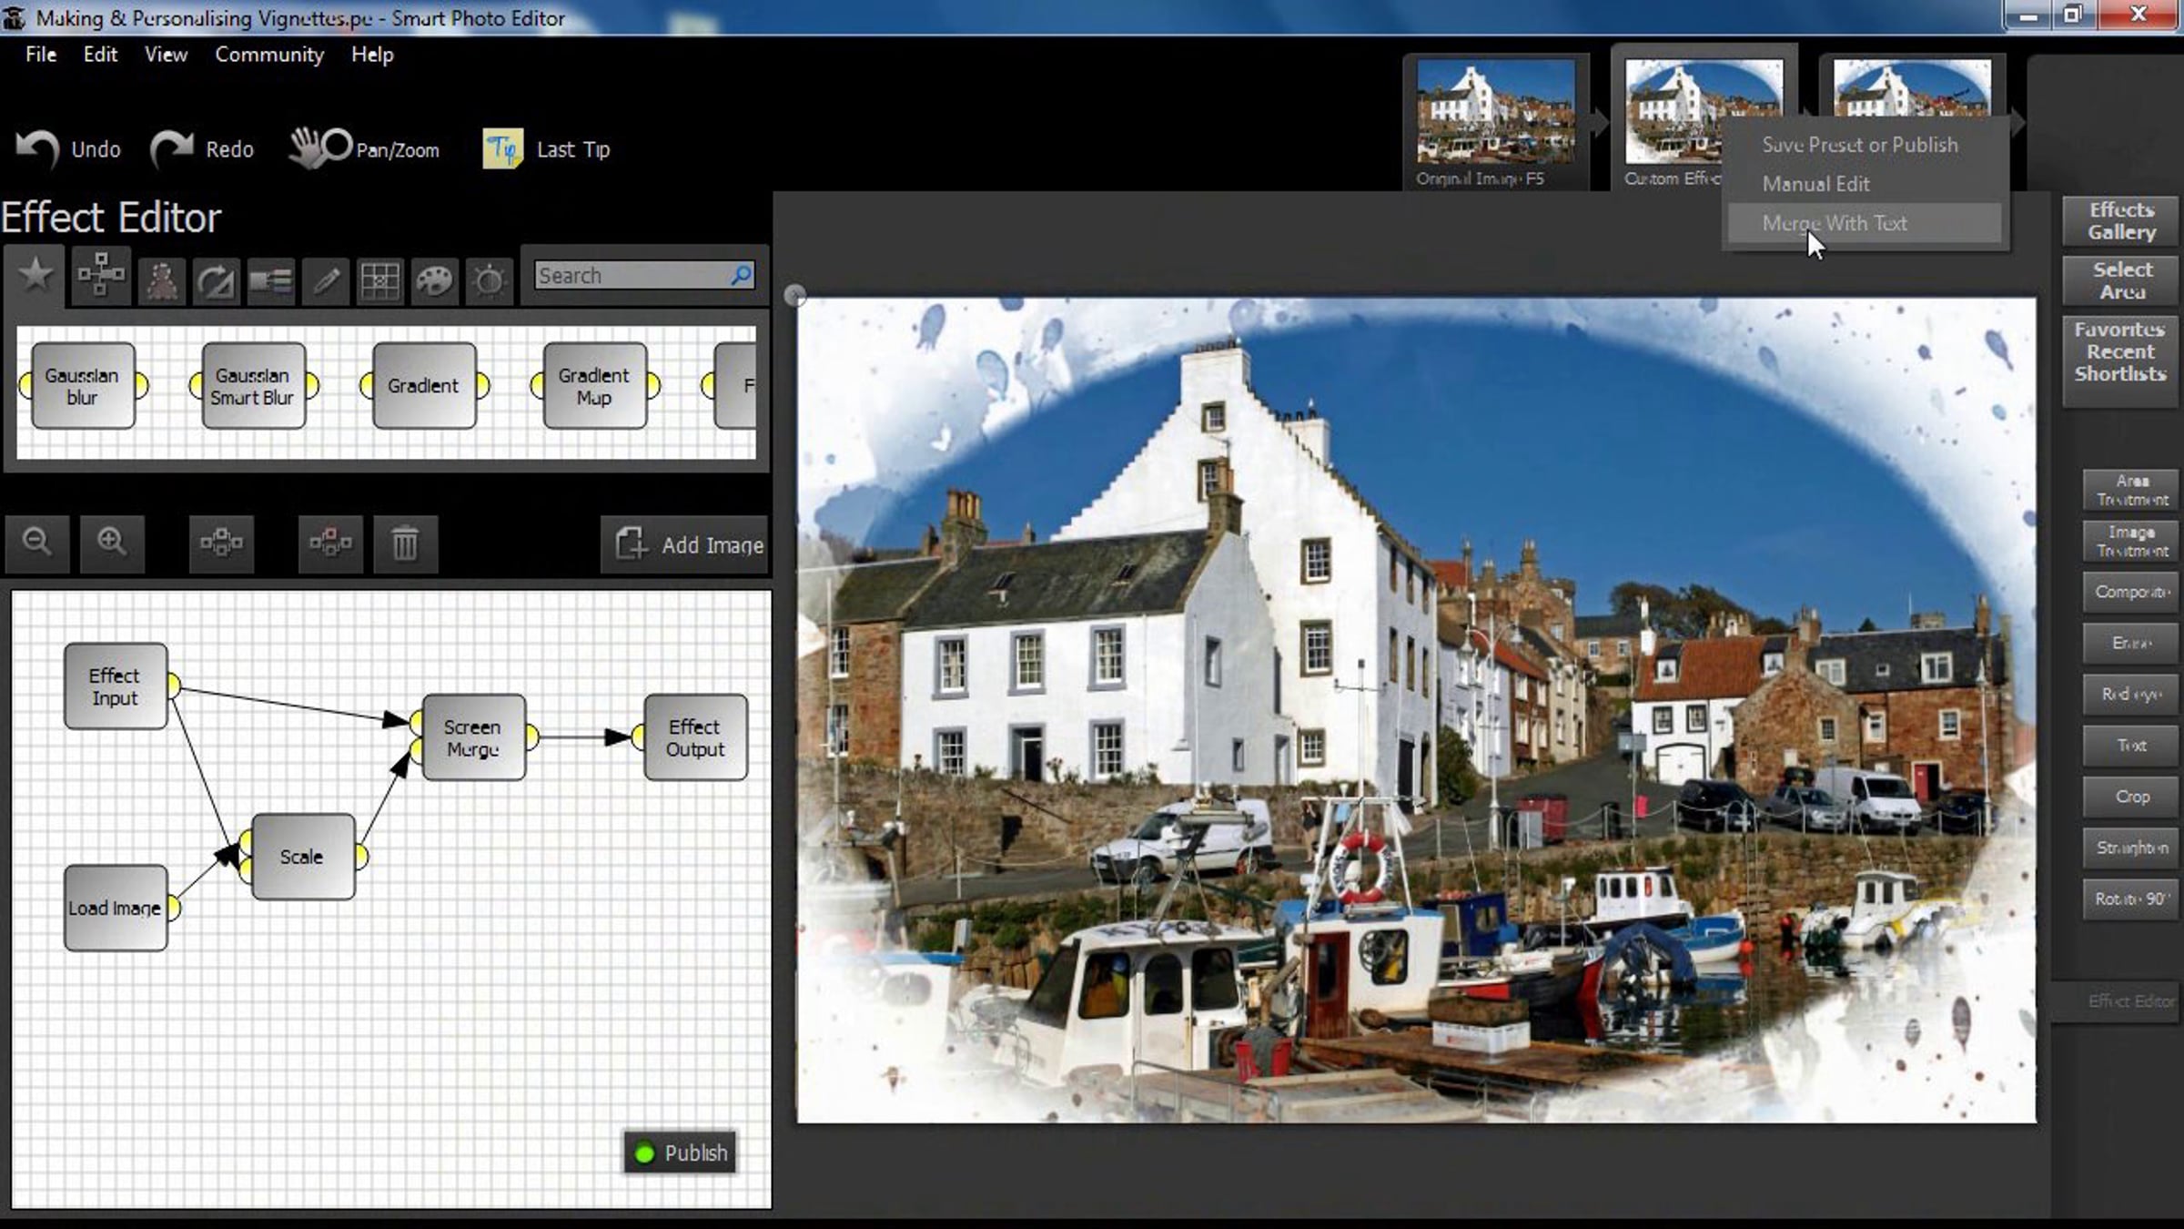Open the pencil drawing category icon
This screenshot has height=1229, width=2184.
tap(326, 280)
